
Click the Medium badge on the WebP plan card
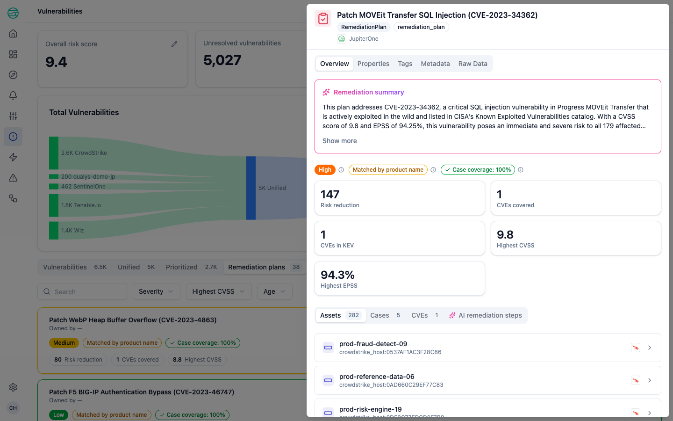64,343
